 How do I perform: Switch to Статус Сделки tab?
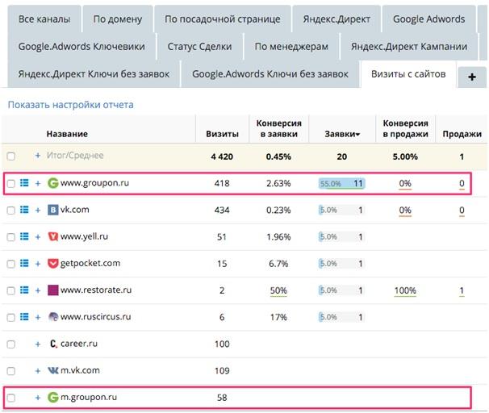coord(199,47)
